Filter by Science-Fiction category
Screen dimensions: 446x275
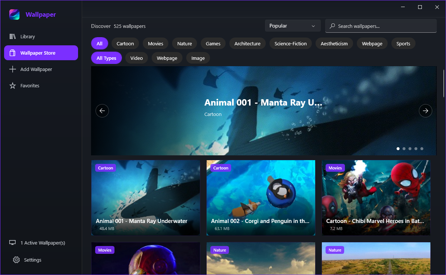291,43
